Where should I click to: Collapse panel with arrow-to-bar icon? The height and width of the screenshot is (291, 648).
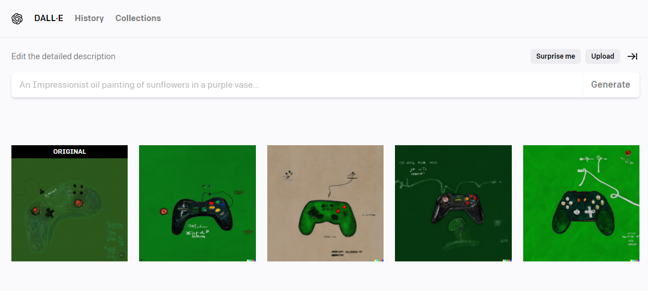pyautogui.click(x=632, y=56)
